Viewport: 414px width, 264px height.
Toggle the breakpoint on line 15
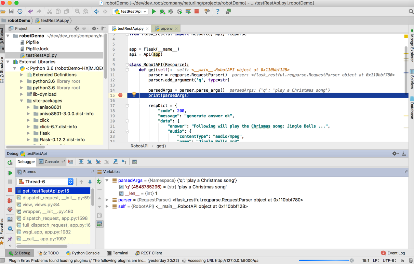[x=120, y=95]
